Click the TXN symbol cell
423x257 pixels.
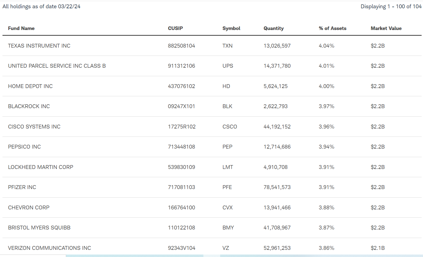[227, 46]
